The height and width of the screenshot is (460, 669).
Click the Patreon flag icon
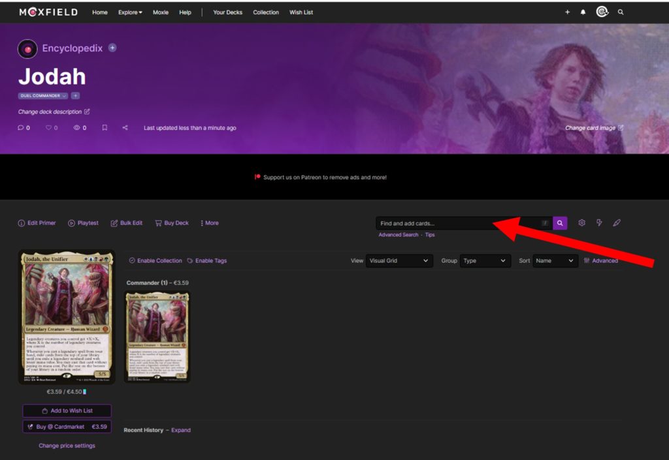point(257,177)
